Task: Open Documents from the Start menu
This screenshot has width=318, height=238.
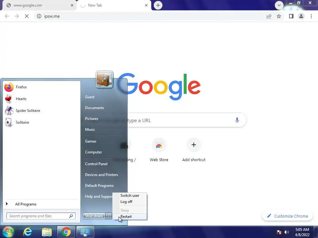Action: (x=94, y=108)
